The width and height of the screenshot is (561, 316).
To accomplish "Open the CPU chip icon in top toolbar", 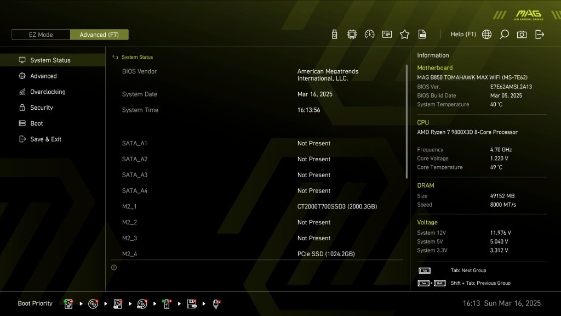I will click(x=352, y=35).
